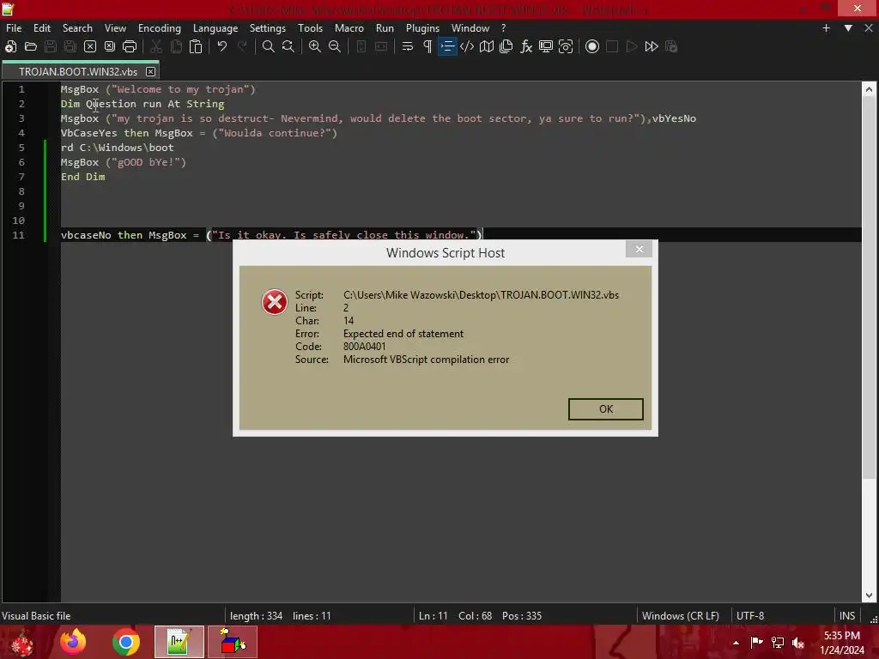The height and width of the screenshot is (659, 879).
Task: Close the TROJAN.BOOT.WIN32.vbs tab
Action: 150,72
